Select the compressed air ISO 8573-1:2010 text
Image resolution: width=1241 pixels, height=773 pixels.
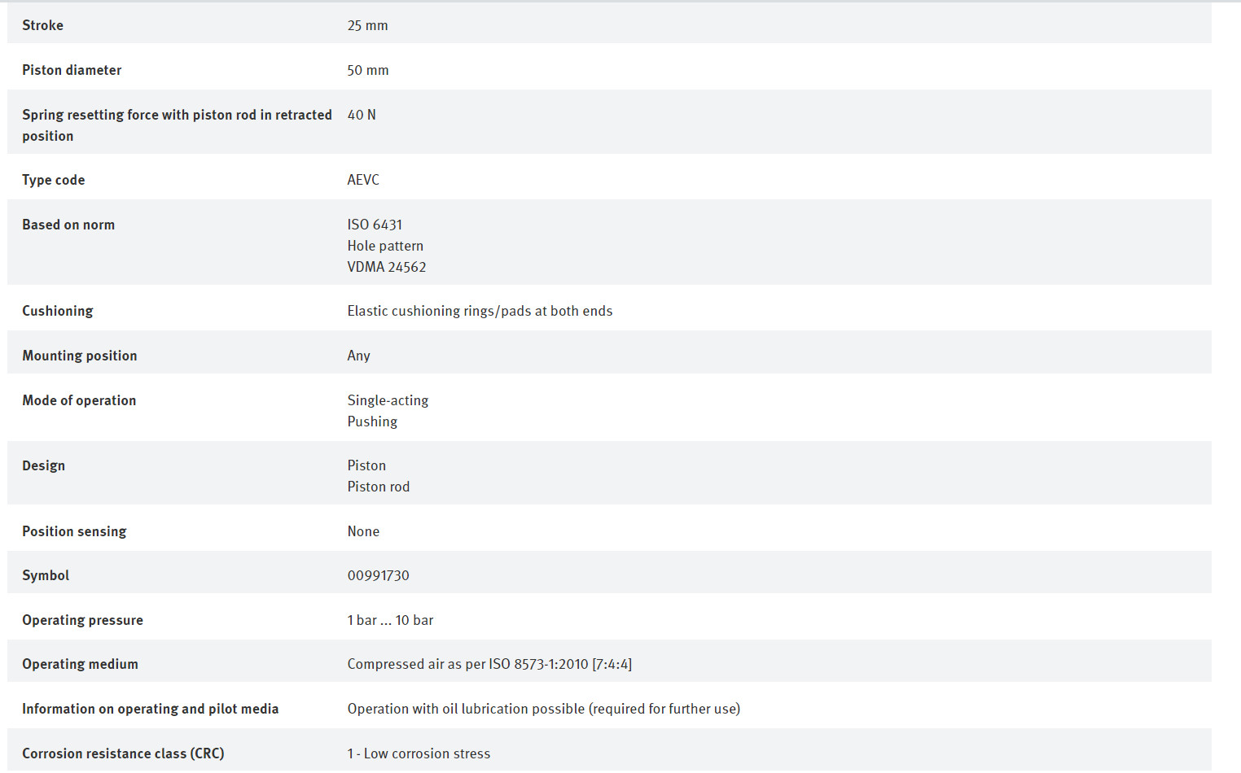pos(489,664)
